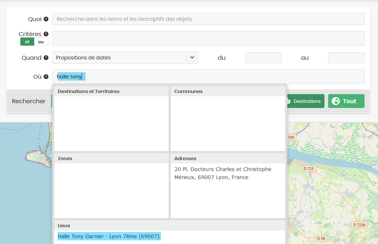Set the 'du' start date field
The height and width of the screenshot is (244, 378).
[x=263, y=58]
